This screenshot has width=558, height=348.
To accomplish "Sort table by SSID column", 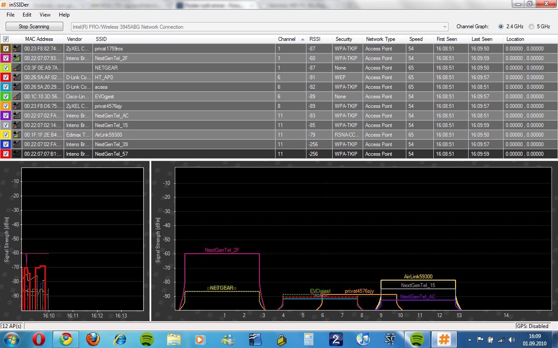I will [x=184, y=39].
